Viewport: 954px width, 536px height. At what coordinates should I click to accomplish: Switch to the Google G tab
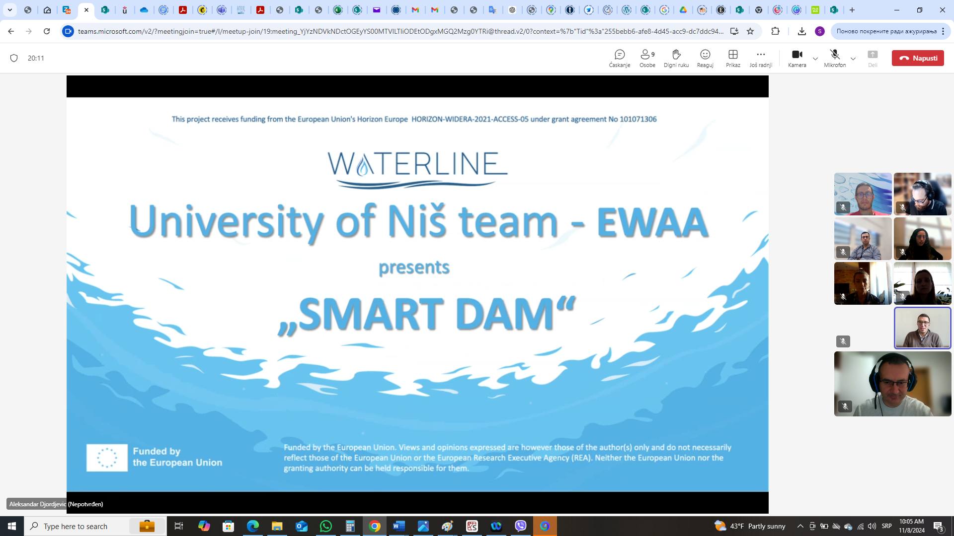coord(664,10)
